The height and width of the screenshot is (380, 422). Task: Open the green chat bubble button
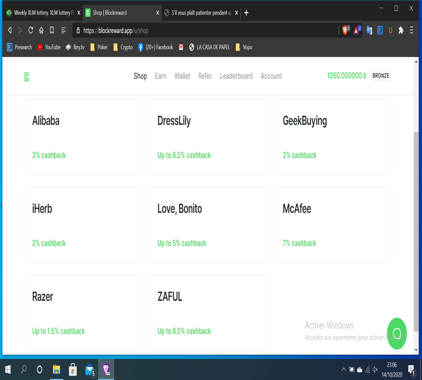pyautogui.click(x=397, y=334)
